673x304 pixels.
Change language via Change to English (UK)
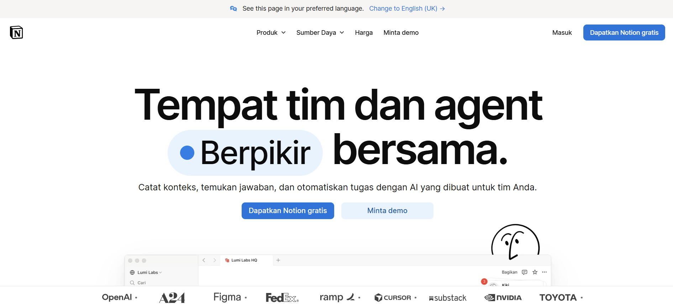coord(407,9)
